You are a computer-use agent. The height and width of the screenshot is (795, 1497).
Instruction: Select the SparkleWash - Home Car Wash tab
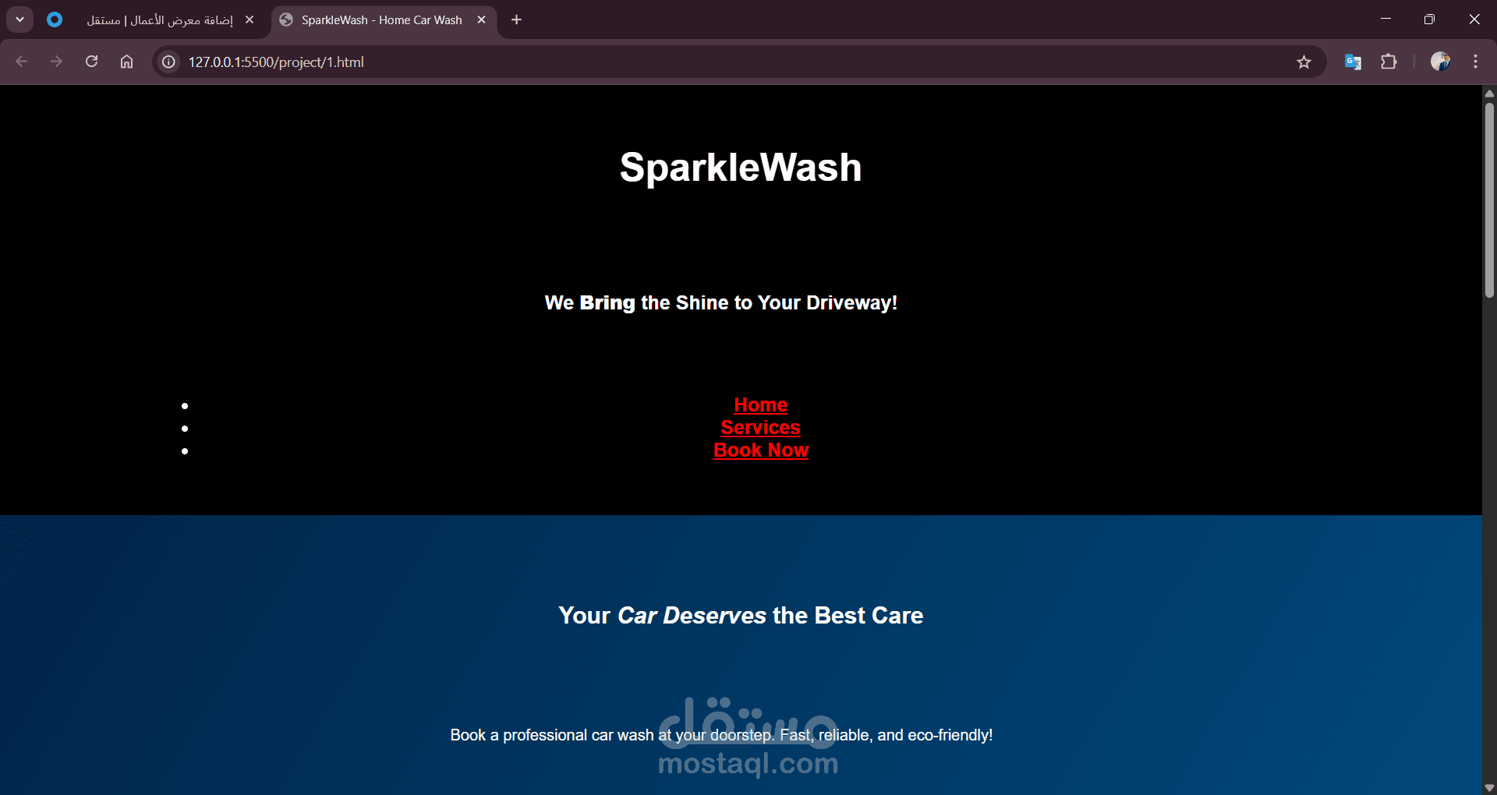pos(382,19)
